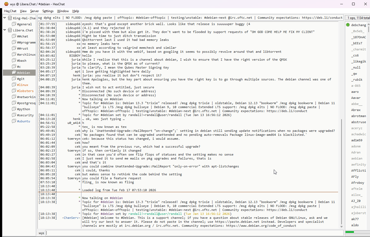The height and width of the screenshot is (237, 370).
Task: Select user AFly in the user list
Action: click(355, 177)
